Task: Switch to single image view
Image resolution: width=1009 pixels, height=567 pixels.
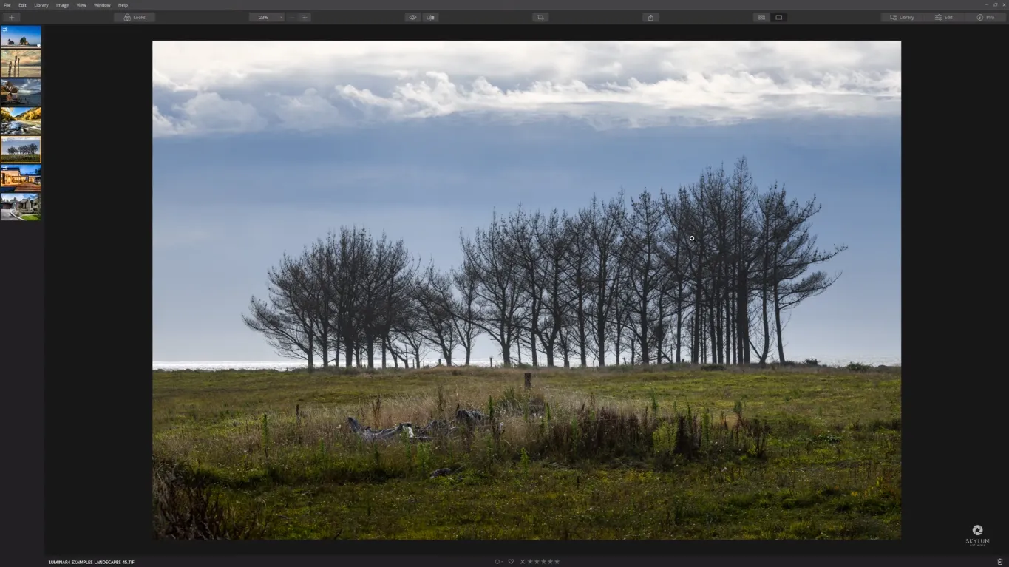Action: (x=778, y=17)
